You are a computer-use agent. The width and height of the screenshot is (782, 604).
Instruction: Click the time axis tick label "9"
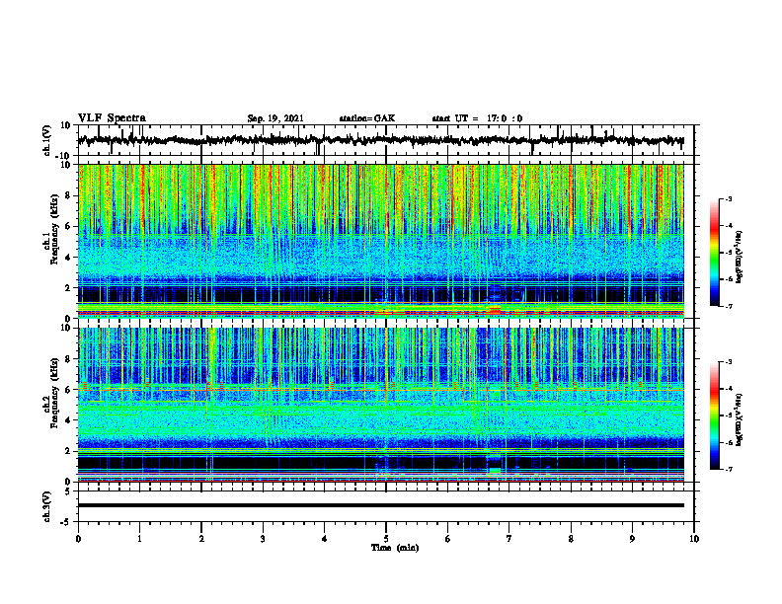632,539
